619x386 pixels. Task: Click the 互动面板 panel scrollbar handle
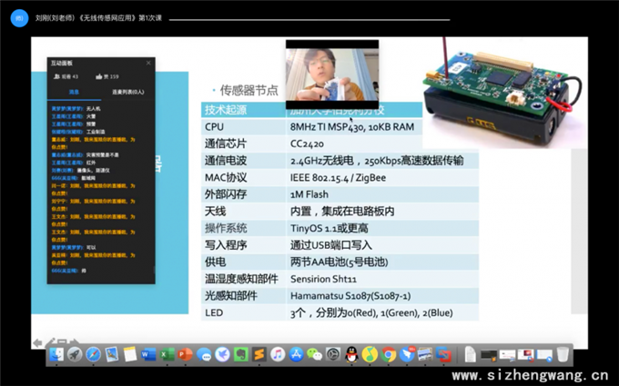click(154, 270)
